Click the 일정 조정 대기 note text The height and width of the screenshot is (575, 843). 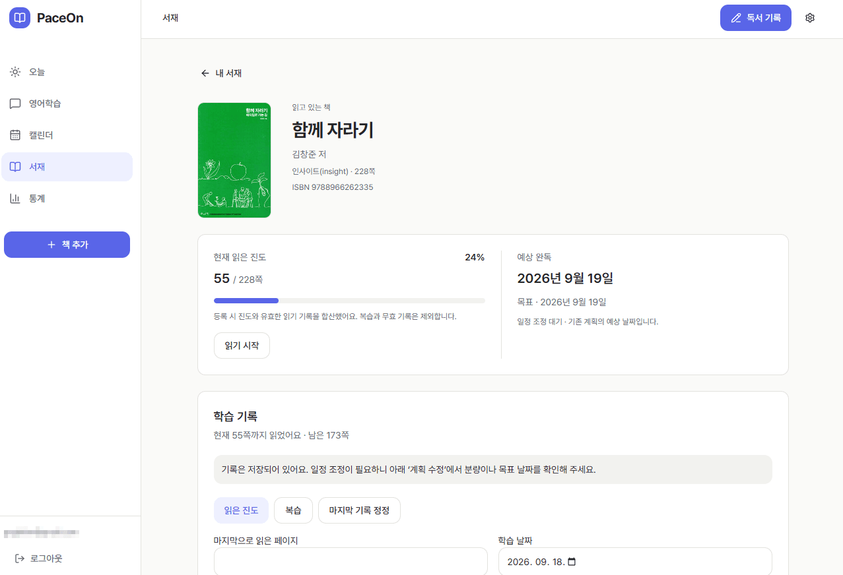(x=588, y=322)
